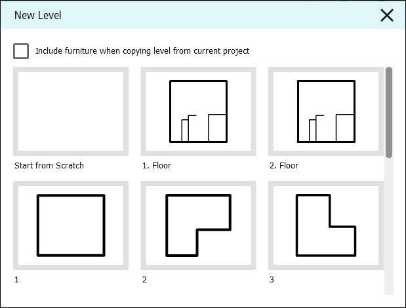This screenshot has height=308, width=406.
Task: Select the blank Start from Scratch thumbnail
Action: 71,111
